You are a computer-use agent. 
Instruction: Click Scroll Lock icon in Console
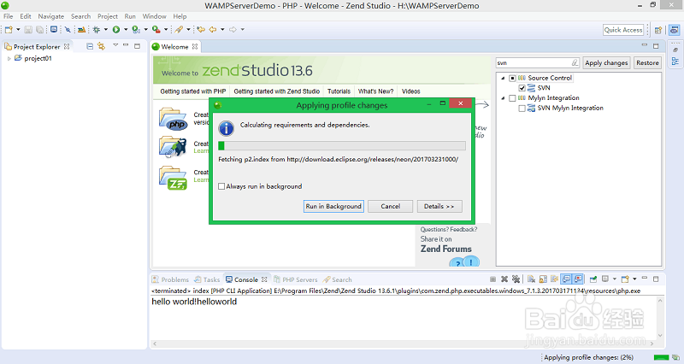(x=543, y=279)
